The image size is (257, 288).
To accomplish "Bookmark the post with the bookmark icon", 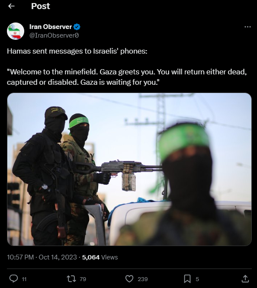I will coord(187,278).
